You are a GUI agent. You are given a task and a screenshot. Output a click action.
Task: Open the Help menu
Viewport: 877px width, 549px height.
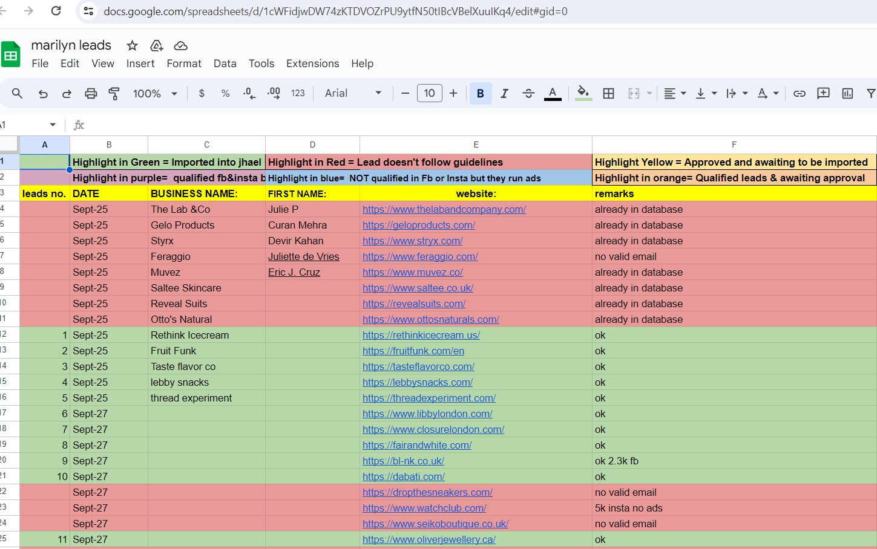(362, 63)
